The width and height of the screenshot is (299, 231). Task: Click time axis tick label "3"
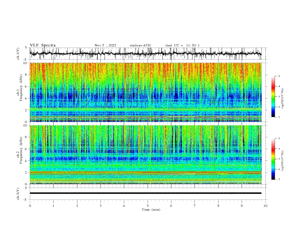click(100, 206)
